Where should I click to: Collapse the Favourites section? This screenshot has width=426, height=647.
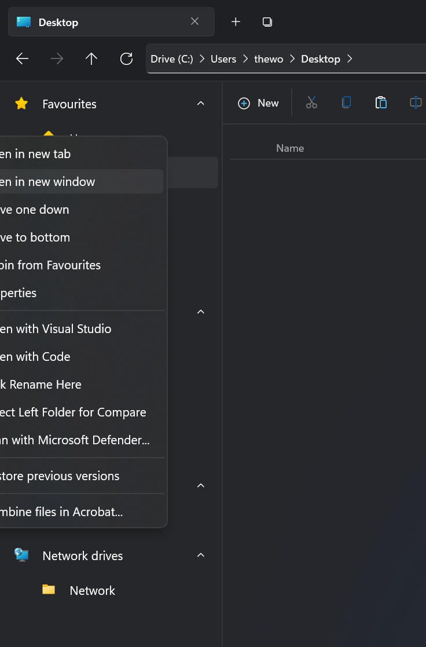200,103
